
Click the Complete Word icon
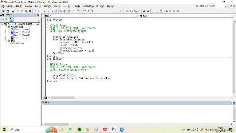pyautogui.click(x=139, y=11)
